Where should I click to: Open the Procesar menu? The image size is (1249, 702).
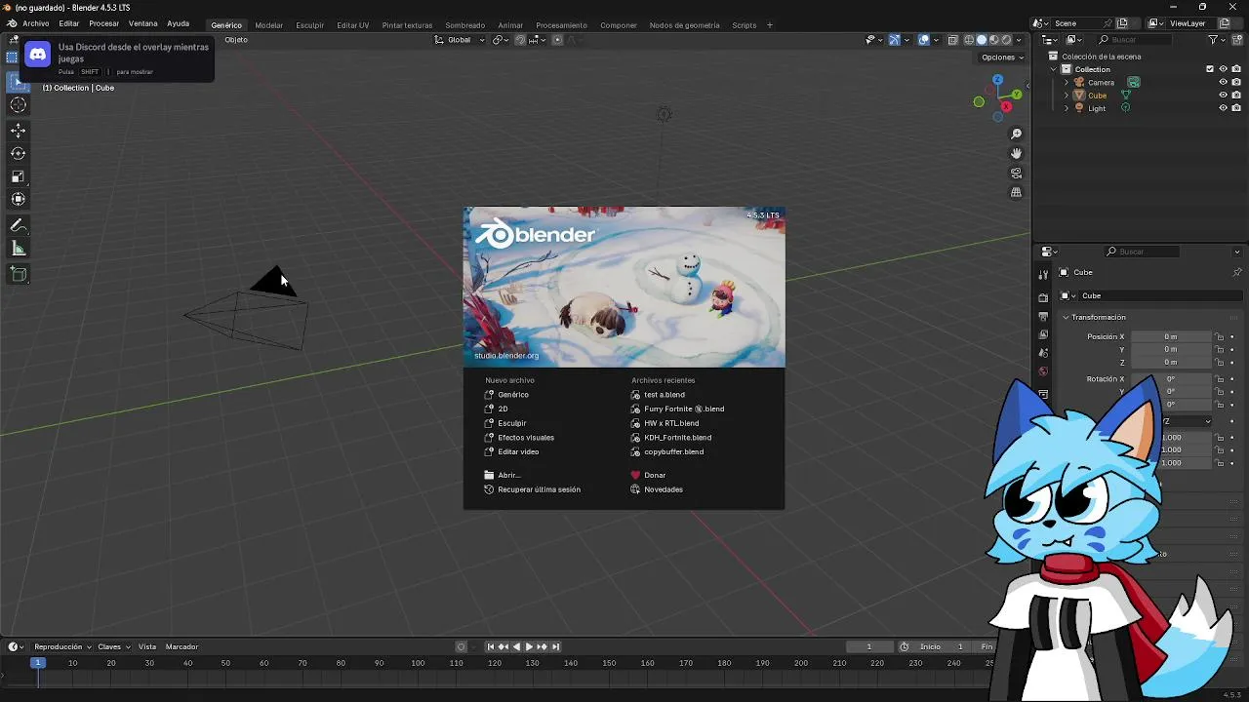103,23
